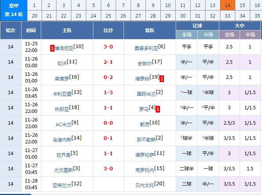This screenshot has width=262, height=195.
Task: Click 0-2 score of 森索罗 match
Action: pyautogui.click(x=108, y=77)
